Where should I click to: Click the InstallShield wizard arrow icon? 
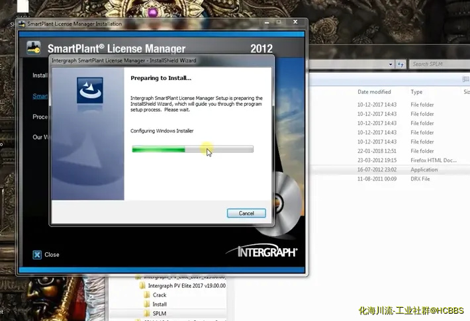click(x=90, y=89)
